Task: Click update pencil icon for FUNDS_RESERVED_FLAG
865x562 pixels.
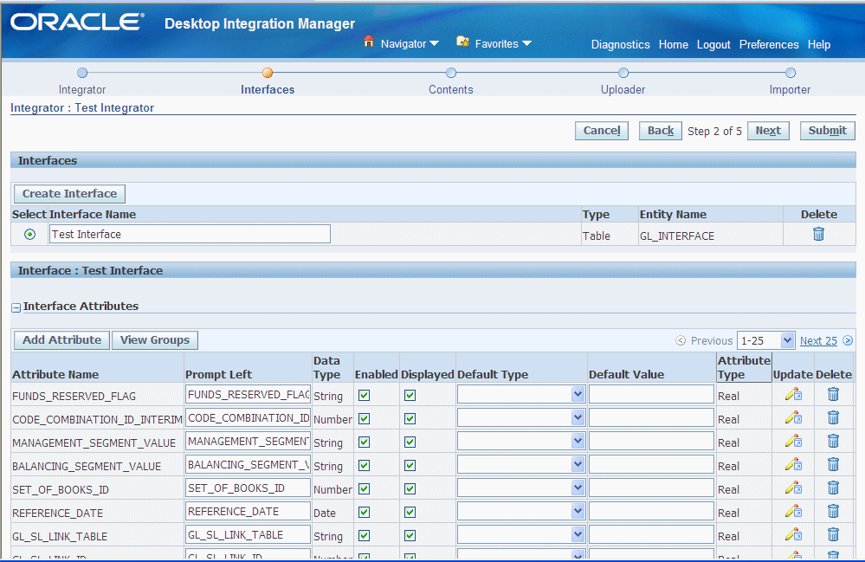Action: (792, 395)
